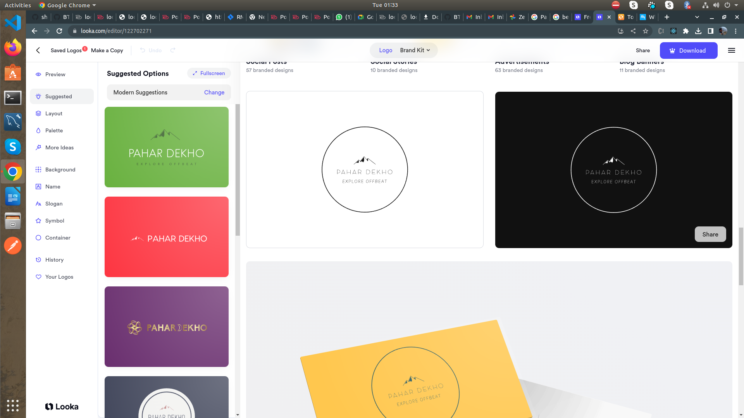Click the Download button
This screenshot has width=744, height=418.
(x=689, y=50)
